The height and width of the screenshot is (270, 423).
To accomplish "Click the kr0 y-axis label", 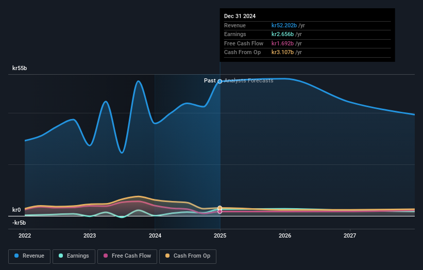I will click(16, 210).
